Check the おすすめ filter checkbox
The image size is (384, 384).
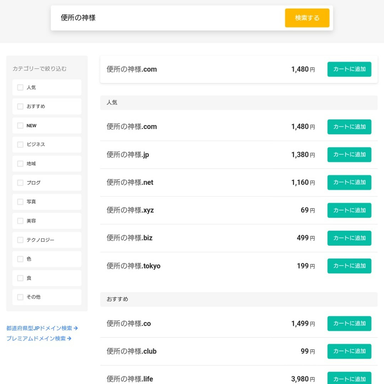tap(20, 106)
